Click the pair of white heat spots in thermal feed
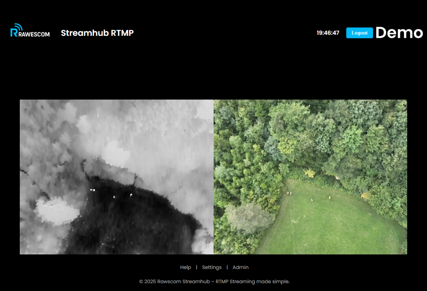This screenshot has height=291, width=427. pyautogui.click(x=92, y=190)
